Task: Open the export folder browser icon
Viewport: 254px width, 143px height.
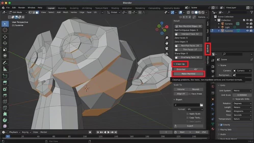Action: pyautogui.click(x=201, y=105)
